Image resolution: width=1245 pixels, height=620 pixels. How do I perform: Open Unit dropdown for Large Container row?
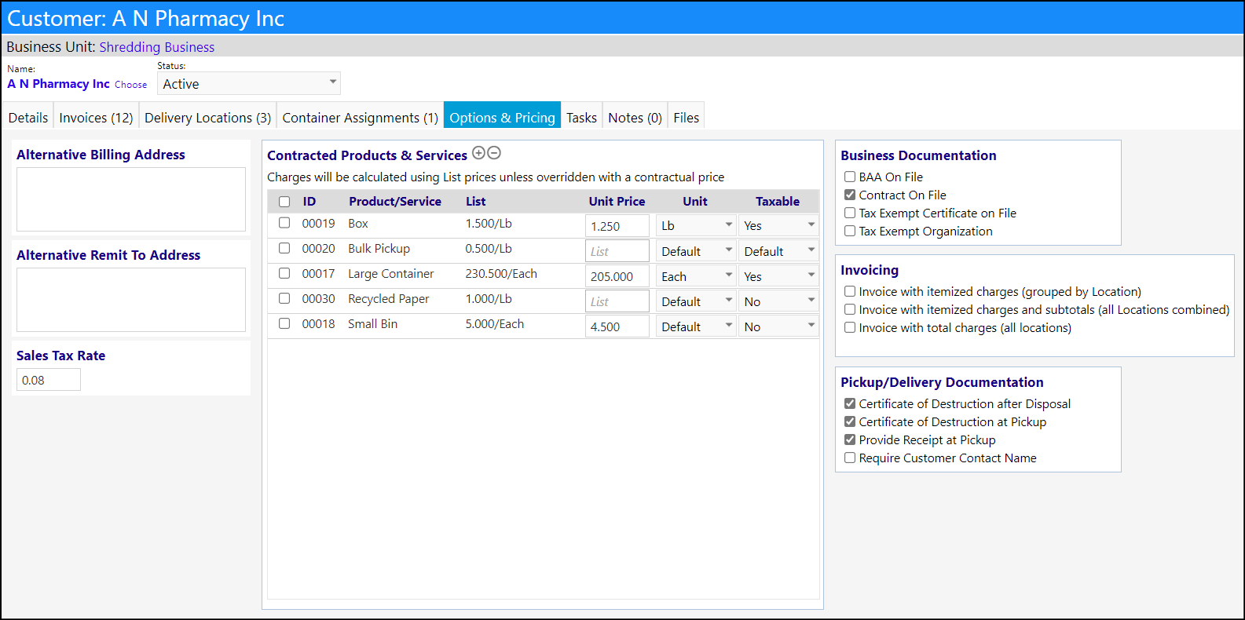(696, 276)
